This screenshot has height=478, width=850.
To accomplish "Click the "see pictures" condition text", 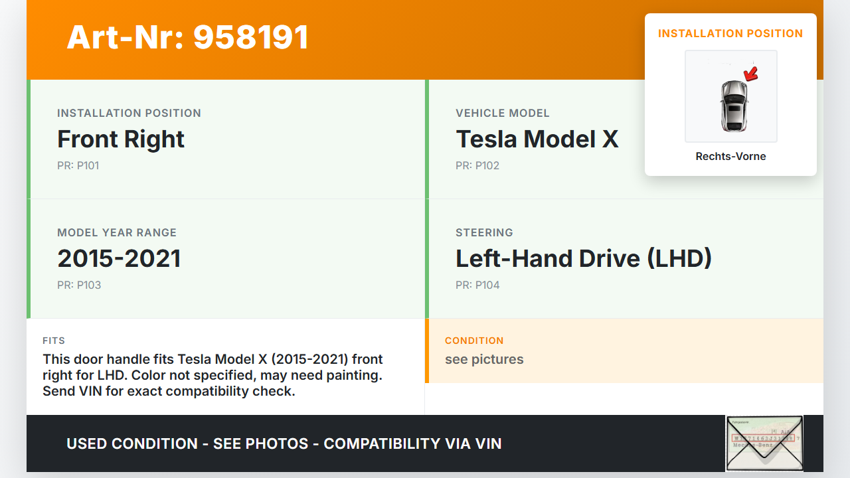I will click(484, 360).
